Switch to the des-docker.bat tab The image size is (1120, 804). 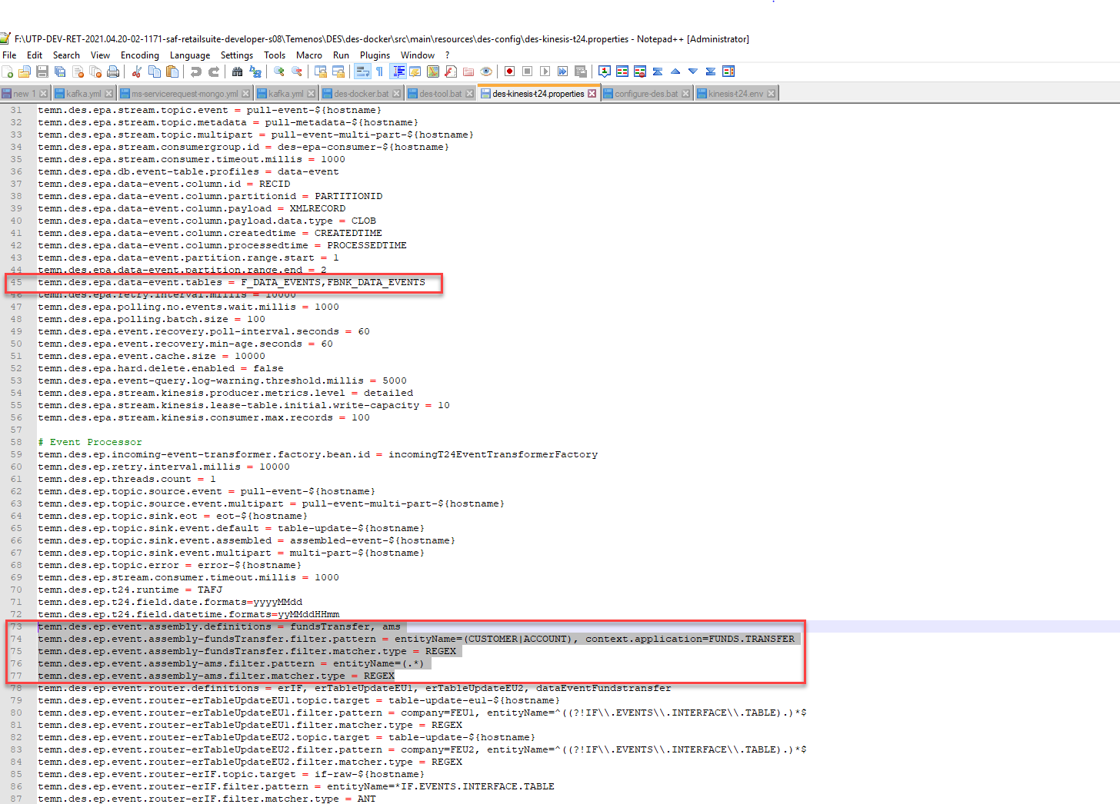coord(361,94)
